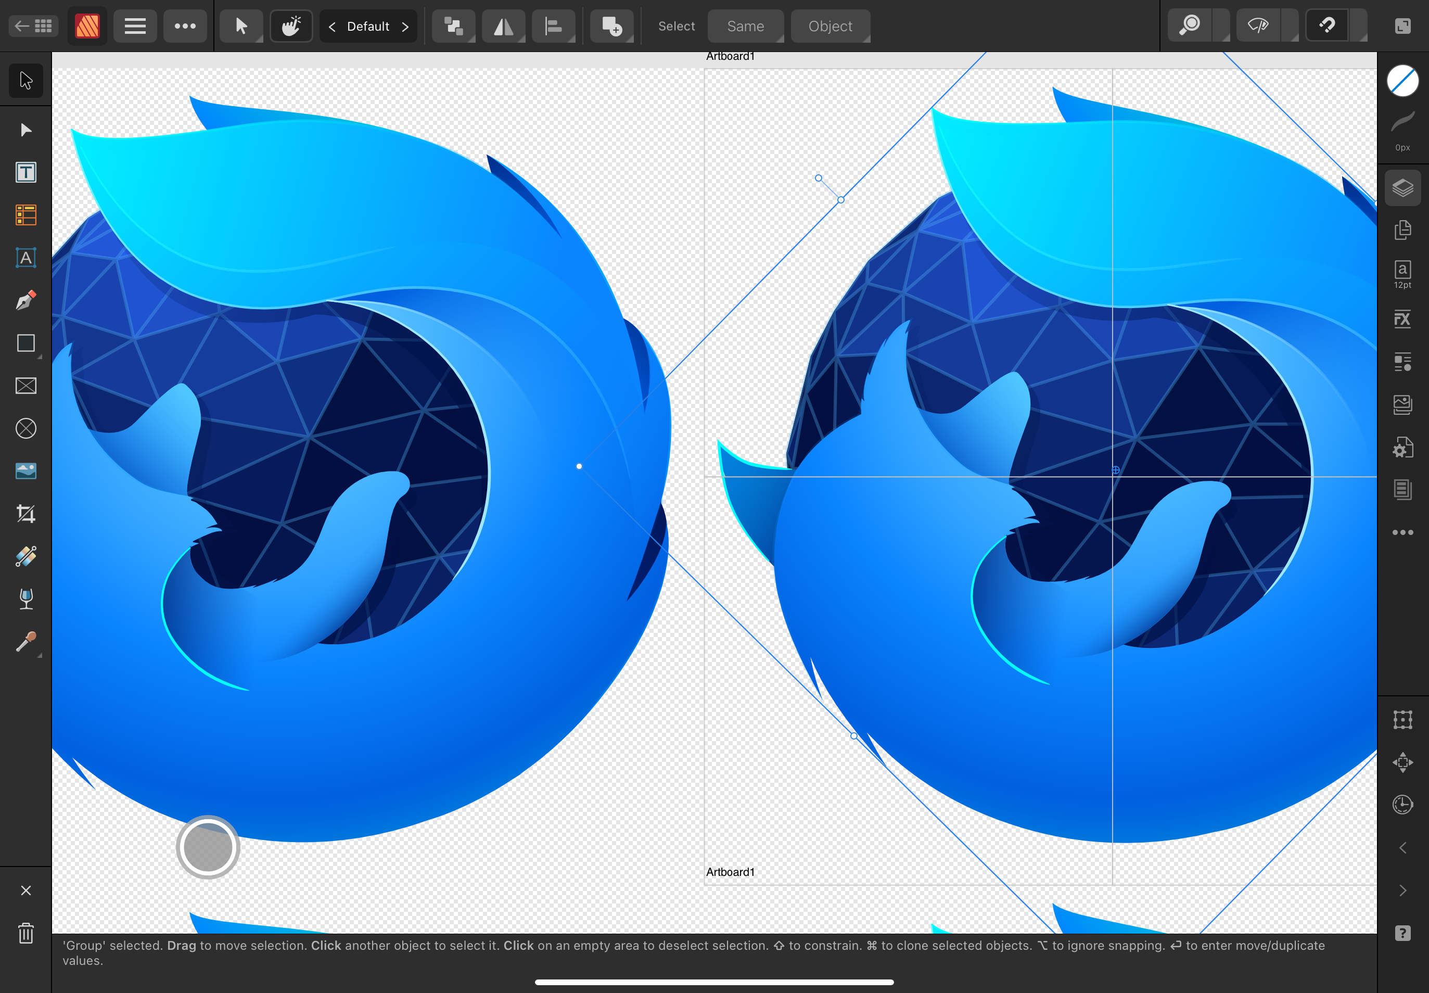Select the Table tool
The height and width of the screenshot is (993, 1429).
click(x=25, y=215)
